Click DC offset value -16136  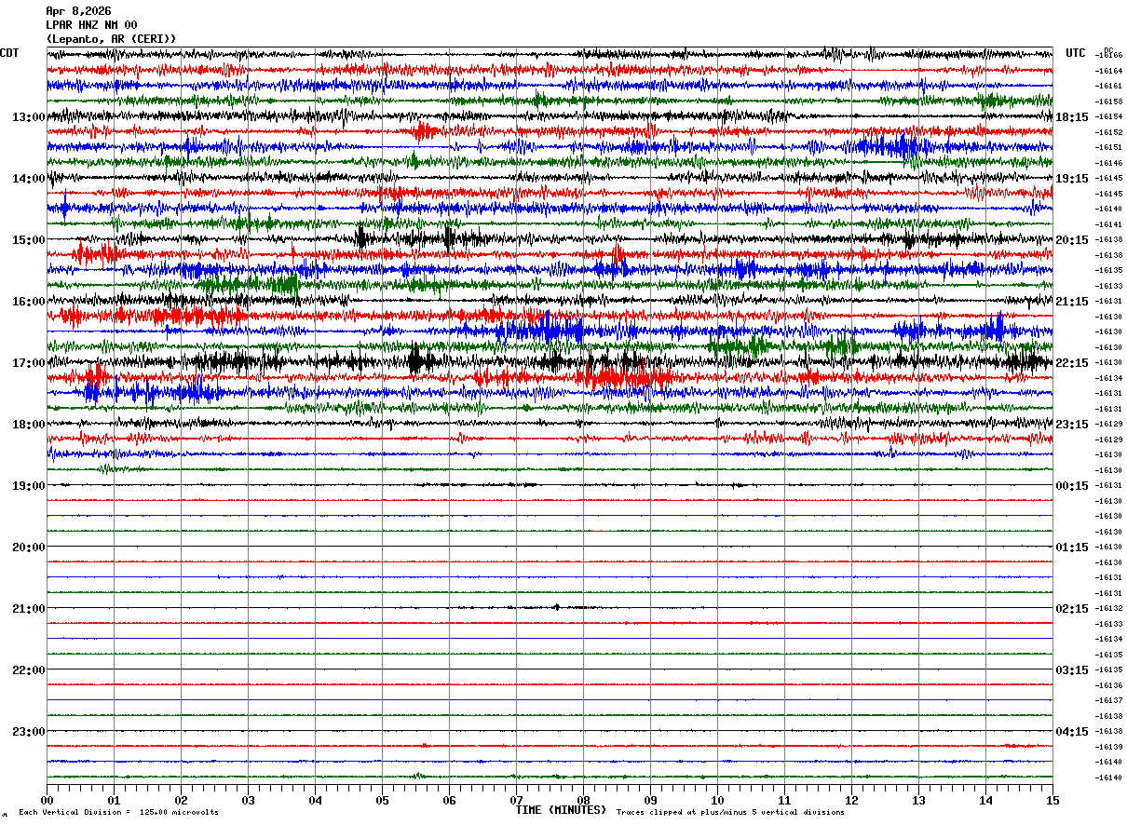1108,684
